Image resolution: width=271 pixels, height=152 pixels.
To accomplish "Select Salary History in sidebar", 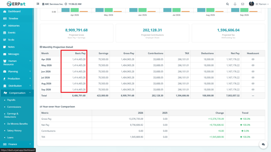I will 15,131.
